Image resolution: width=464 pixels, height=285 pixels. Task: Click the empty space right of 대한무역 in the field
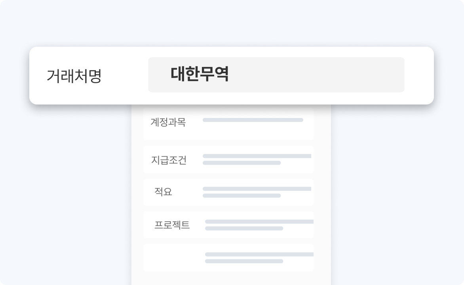(x=317, y=75)
